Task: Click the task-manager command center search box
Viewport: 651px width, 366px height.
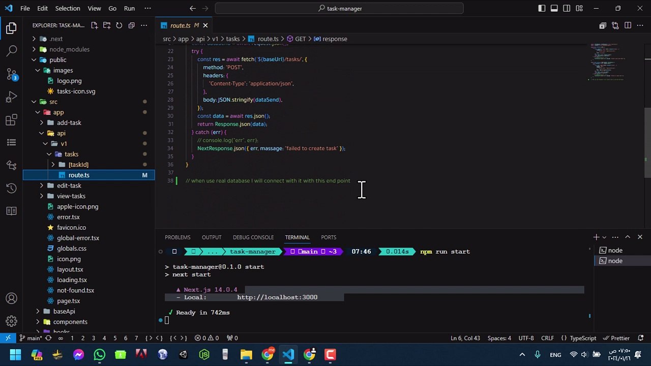Action: coord(339,8)
